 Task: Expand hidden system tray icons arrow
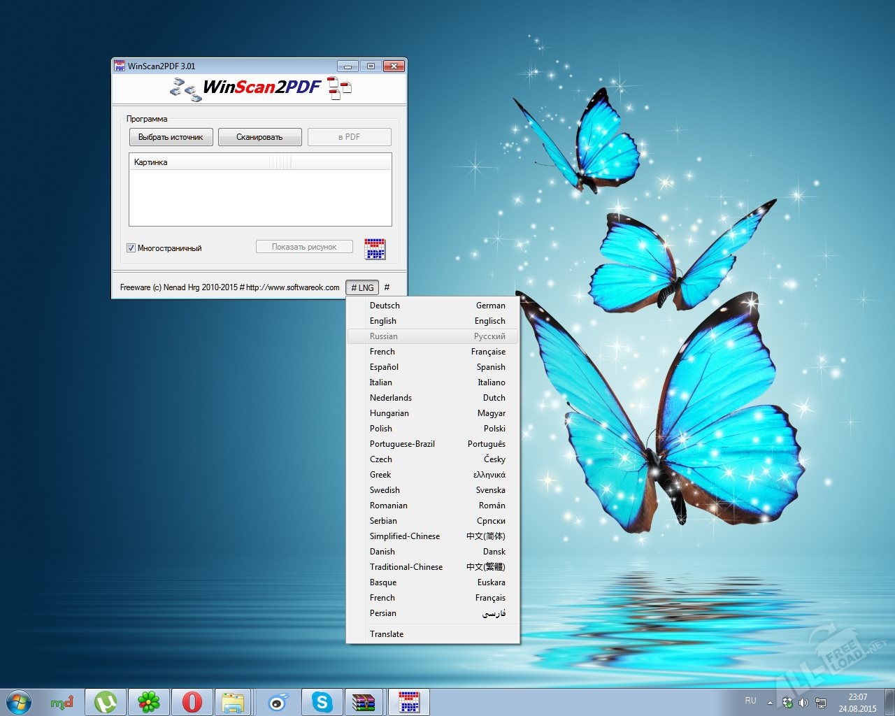pos(770,703)
